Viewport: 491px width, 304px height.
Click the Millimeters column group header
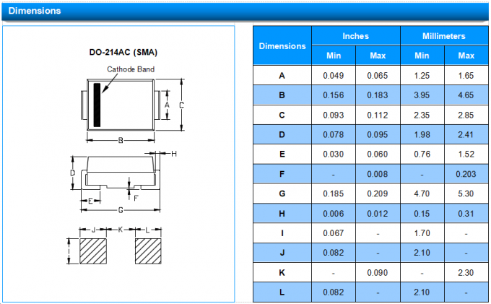coord(444,36)
